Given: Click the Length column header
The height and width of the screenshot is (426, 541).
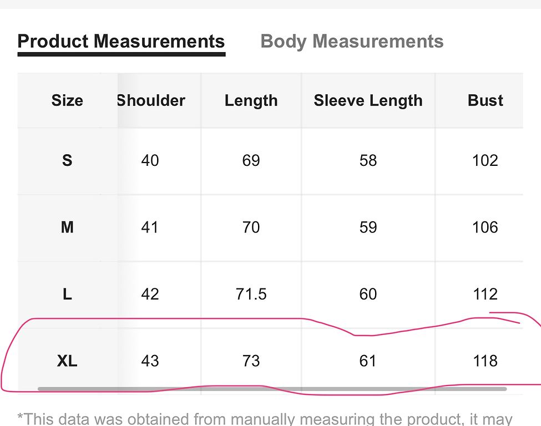Looking at the screenshot, I should pos(251,101).
